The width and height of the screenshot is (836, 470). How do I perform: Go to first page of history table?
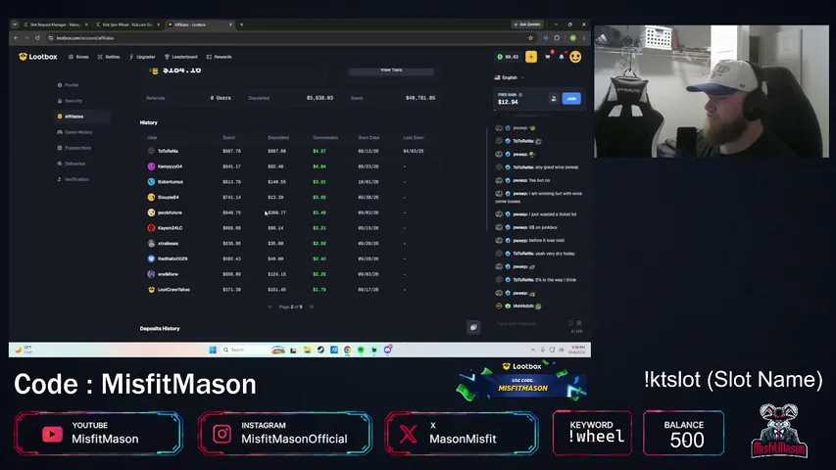[x=270, y=306]
